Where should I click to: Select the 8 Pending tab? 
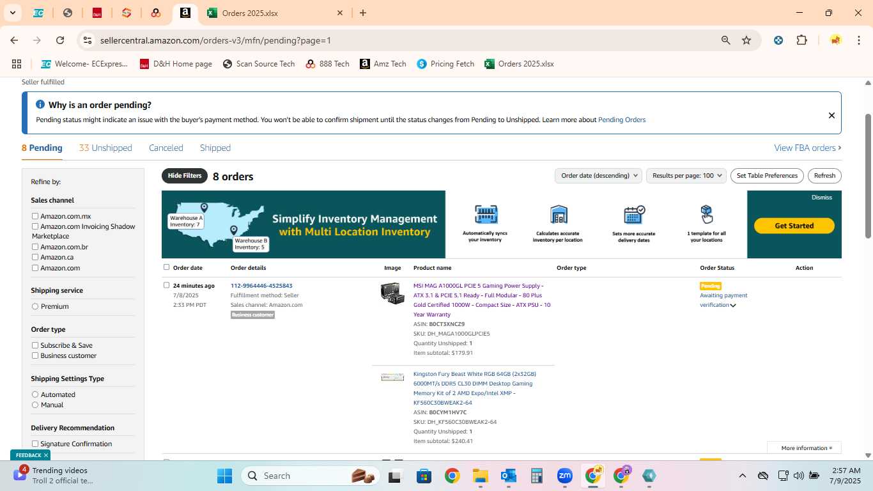tap(42, 148)
